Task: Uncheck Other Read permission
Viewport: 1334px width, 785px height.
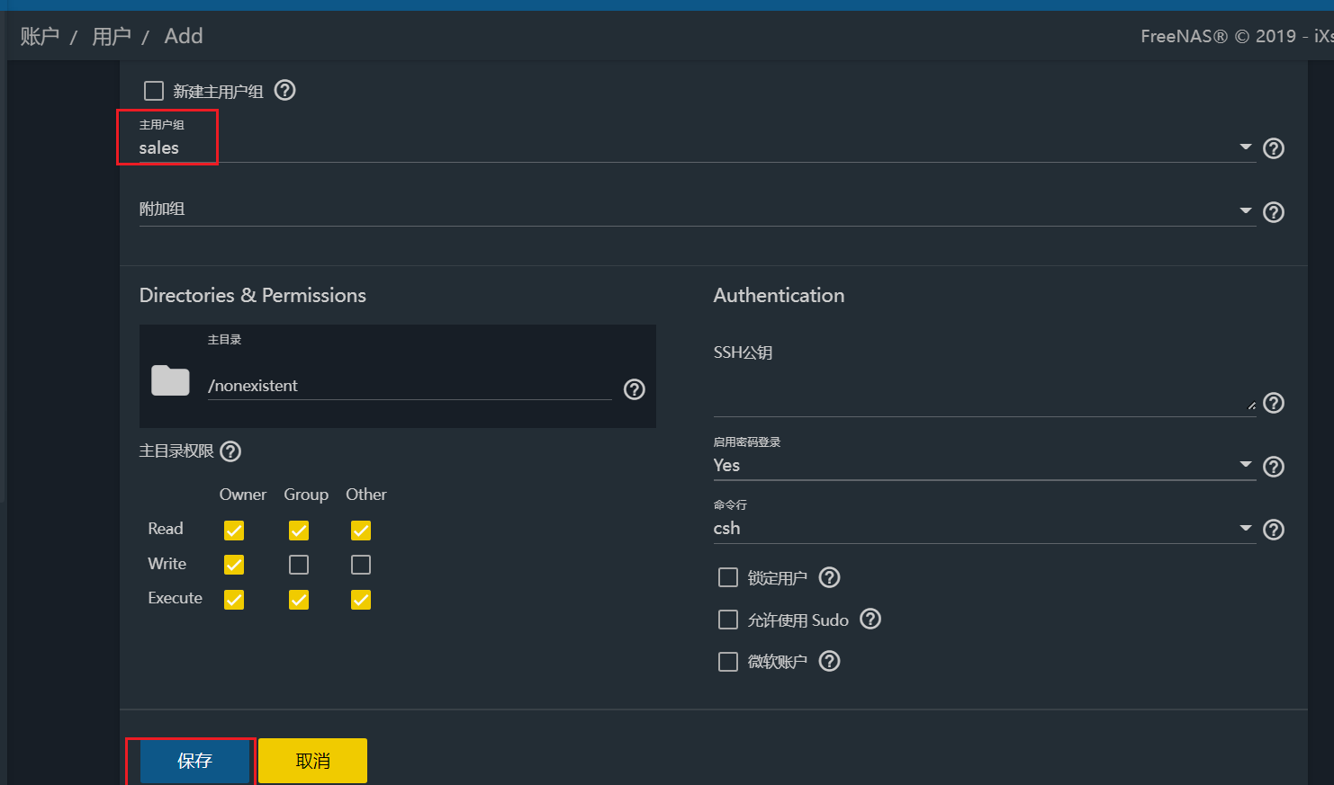Action: tap(361, 531)
